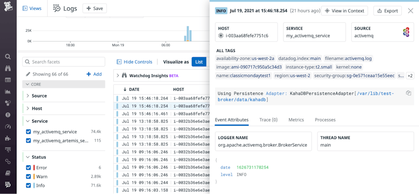The width and height of the screenshot is (419, 194).
Task: Open the integrations puzzle sidebar icon
Action: pos(8,138)
